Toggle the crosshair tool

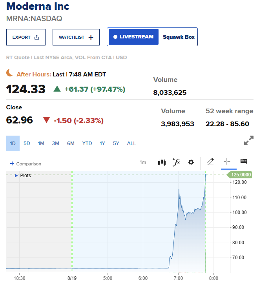[227, 161]
